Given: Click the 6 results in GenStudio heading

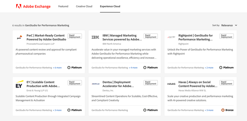Looking at the screenshot, I should (x=41, y=25).
